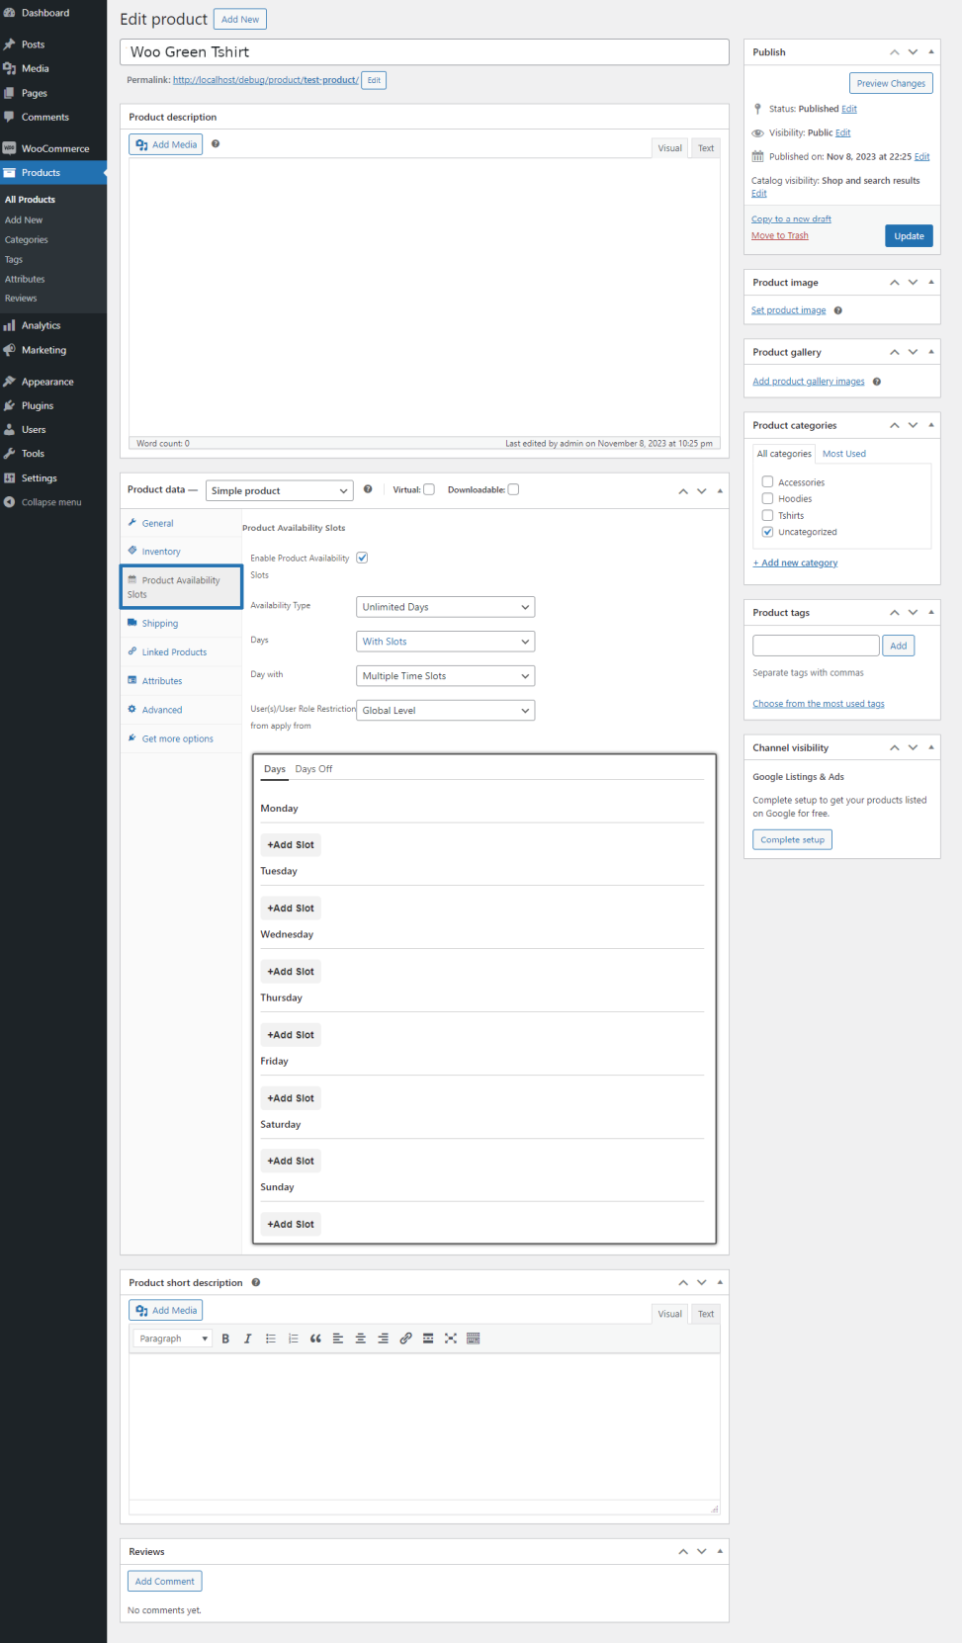Click the bulleted list icon
962x1643 pixels.
tap(271, 1339)
